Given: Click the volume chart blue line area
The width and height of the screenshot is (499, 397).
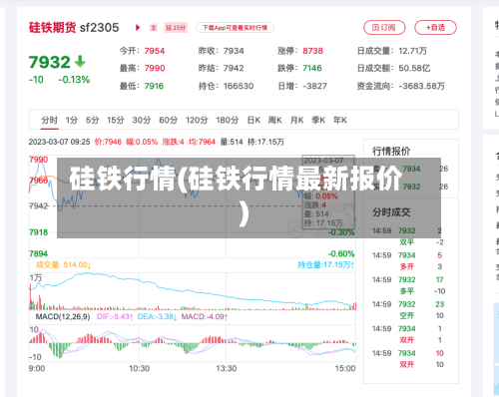Looking at the screenshot, I should click(x=193, y=291).
